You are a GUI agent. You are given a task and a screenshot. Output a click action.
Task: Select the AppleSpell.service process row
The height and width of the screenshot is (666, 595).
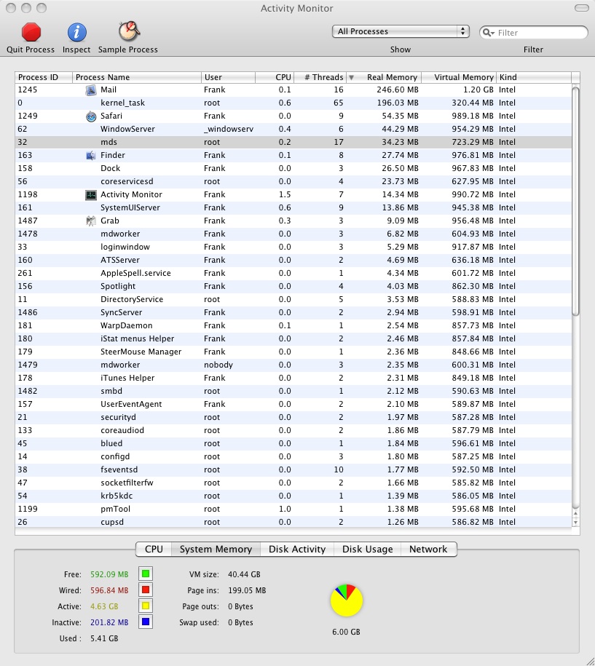(x=293, y=274)
